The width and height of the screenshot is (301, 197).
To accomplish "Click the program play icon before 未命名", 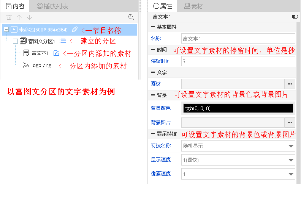I will click(x=14, y=30).
